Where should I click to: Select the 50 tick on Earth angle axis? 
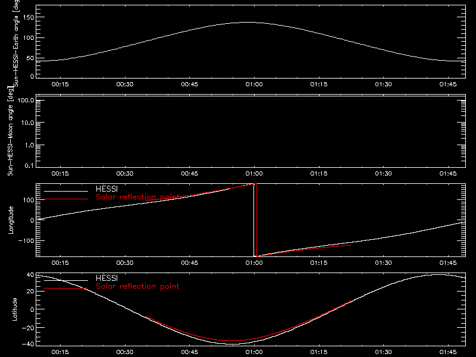click(30, 58)
